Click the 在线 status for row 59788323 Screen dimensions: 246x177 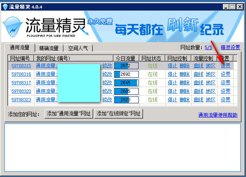[152, 100]
